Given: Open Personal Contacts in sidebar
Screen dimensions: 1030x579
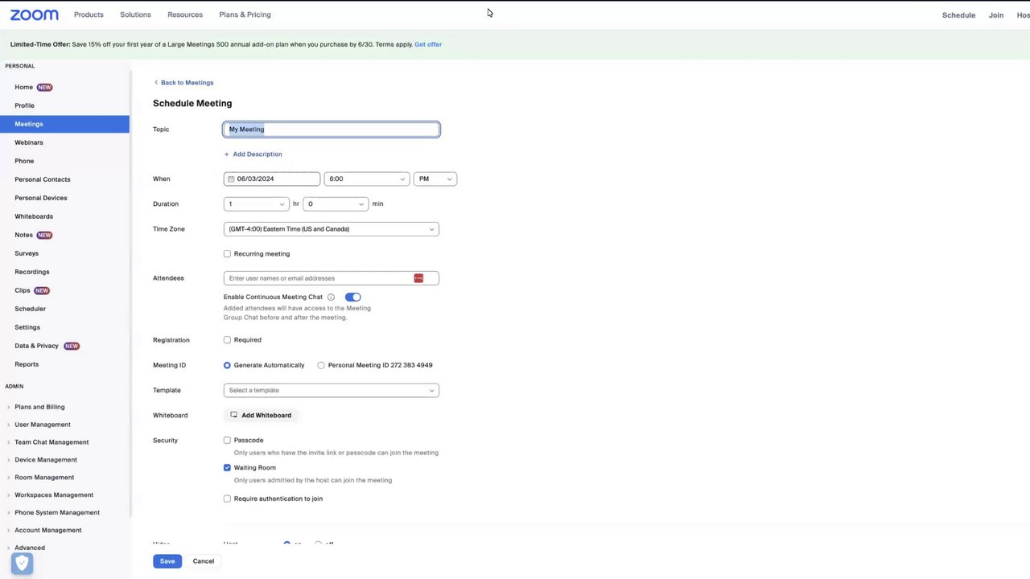Looking at the screenshot, I should 43,179.
